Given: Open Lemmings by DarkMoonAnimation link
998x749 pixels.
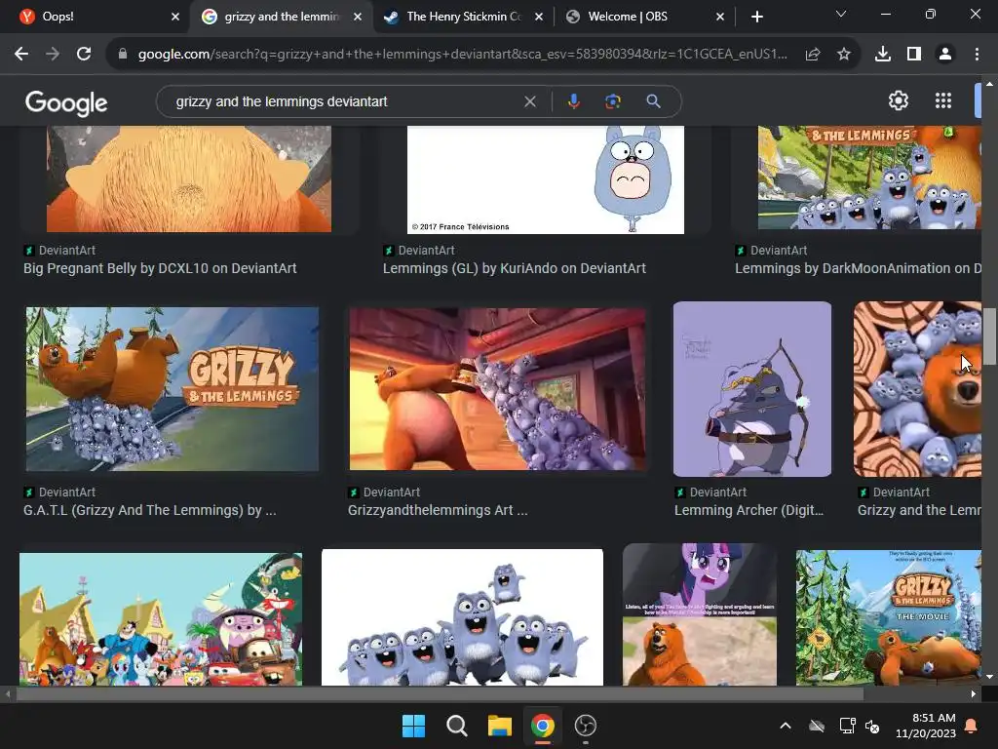Looking at the screenshot, I should (x=858, y=268).
